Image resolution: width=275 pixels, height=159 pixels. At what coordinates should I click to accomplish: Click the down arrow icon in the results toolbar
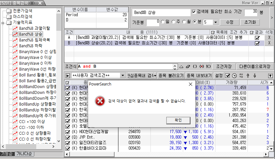(x=255, y=75)
